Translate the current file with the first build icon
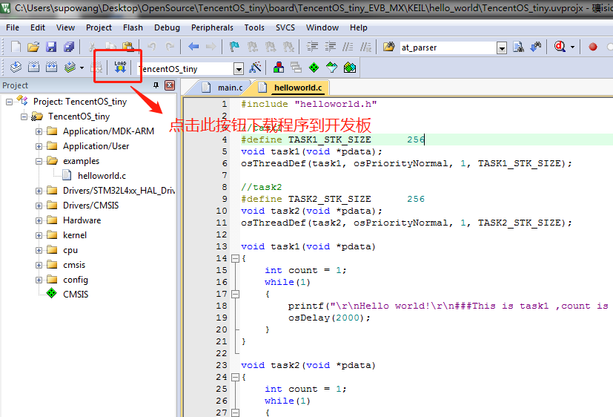 point(16,68)
